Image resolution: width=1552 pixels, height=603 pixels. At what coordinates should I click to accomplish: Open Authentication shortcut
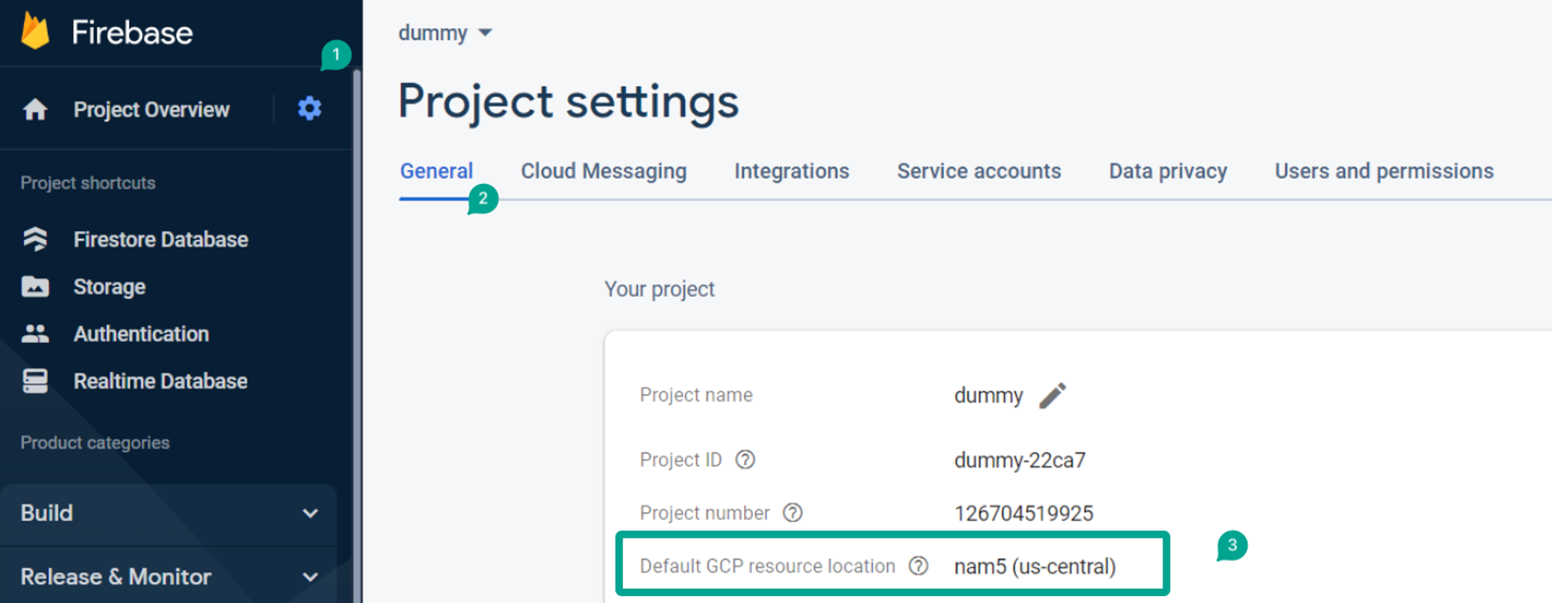click(x=141, y=334)
